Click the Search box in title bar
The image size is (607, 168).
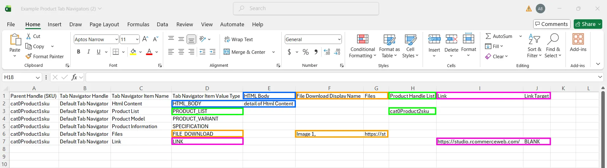click(x=306, y=9)
